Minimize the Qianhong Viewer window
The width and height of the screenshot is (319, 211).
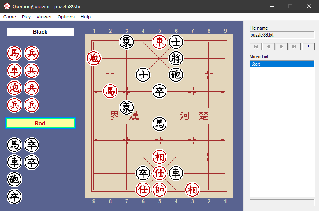(x=272, y=6)
